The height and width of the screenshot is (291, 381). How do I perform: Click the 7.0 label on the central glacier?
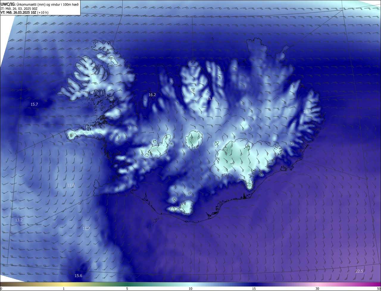[192, 140]
